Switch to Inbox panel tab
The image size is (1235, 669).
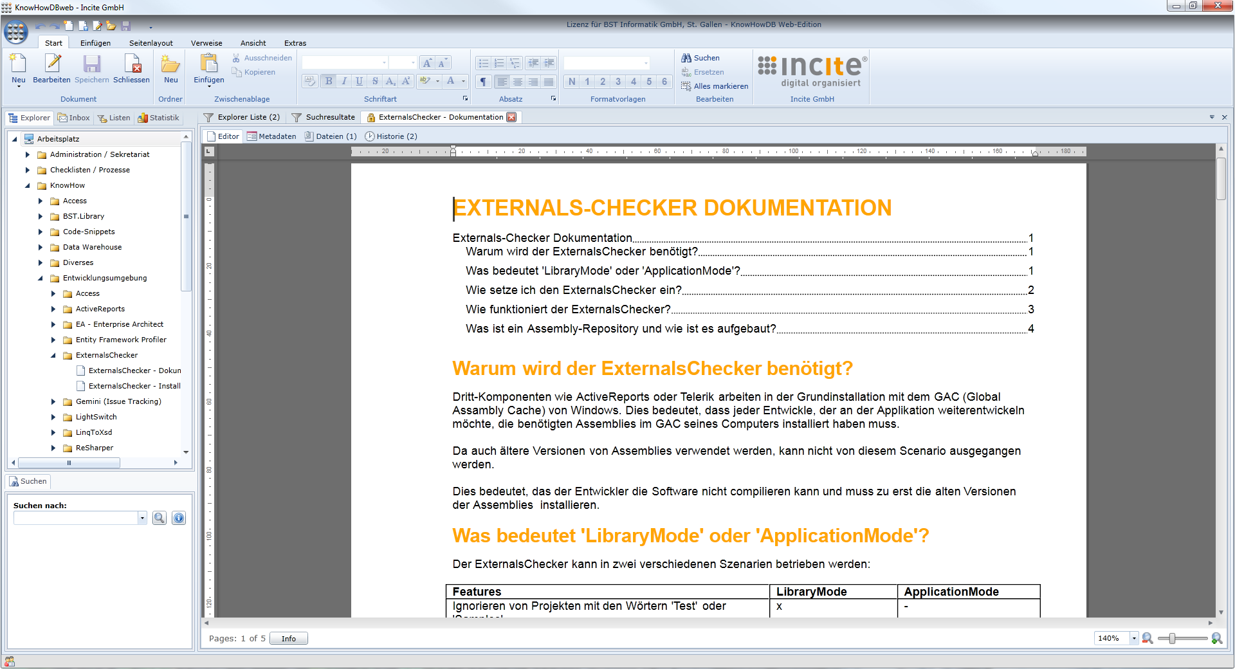click(x=73, y=118)
